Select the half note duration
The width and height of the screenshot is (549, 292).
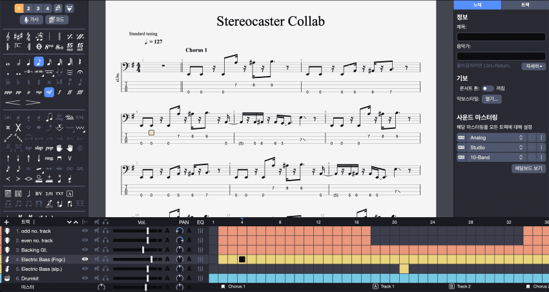pyautogui.click(x=18, y=62)
